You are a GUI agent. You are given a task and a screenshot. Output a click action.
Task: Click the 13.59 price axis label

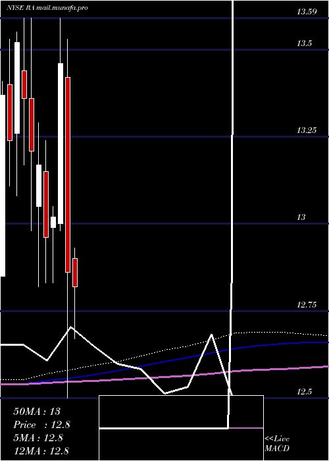click(x=307, y=12)
